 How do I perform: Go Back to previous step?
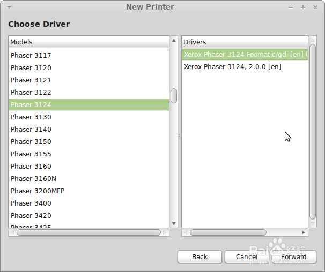200,257
